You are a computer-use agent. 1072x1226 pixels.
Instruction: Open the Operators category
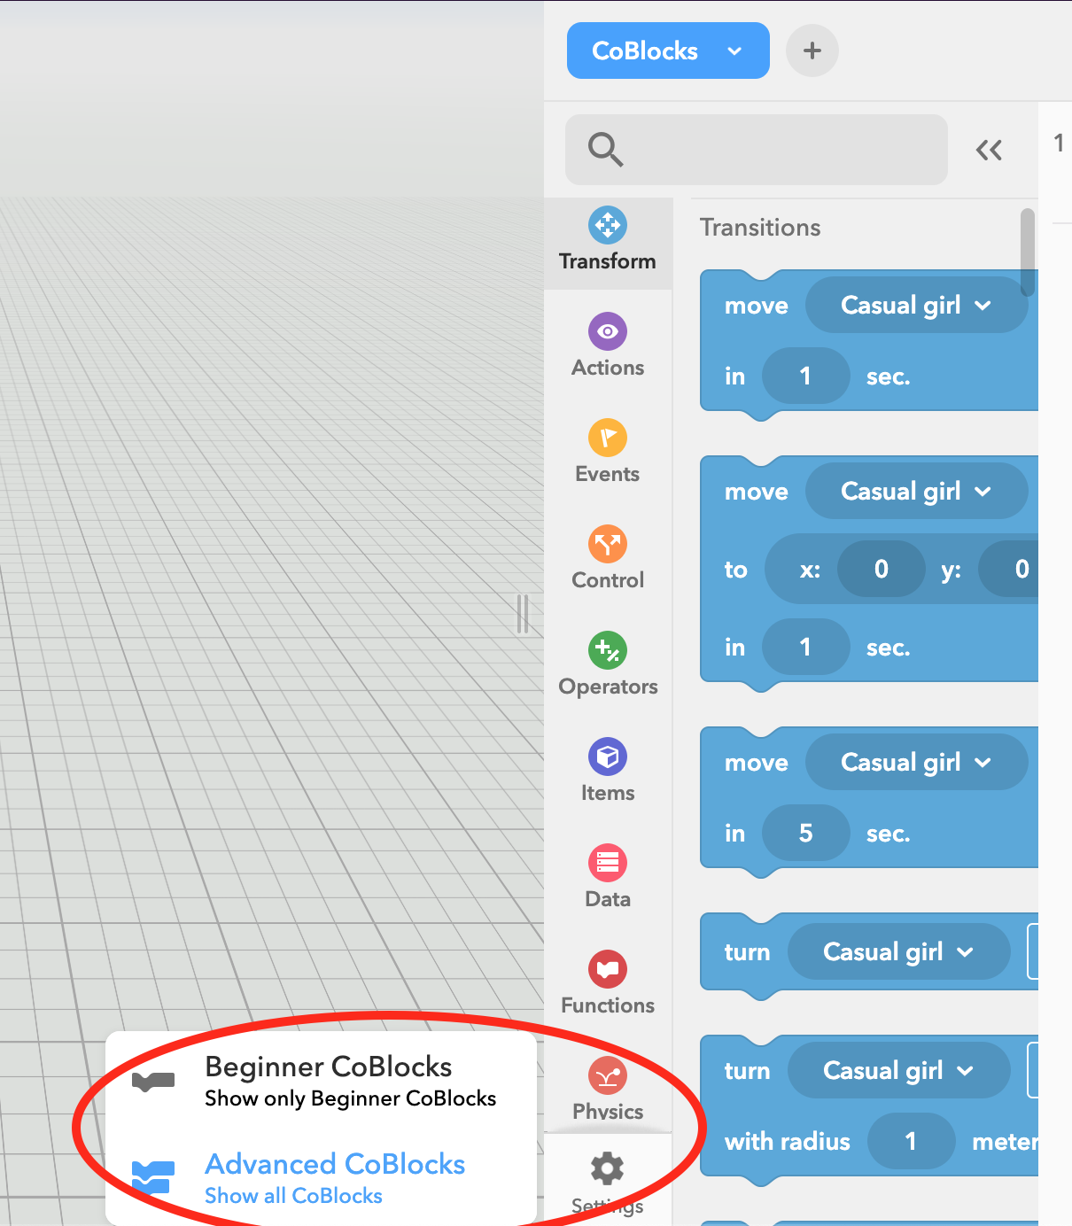(608, 665)
